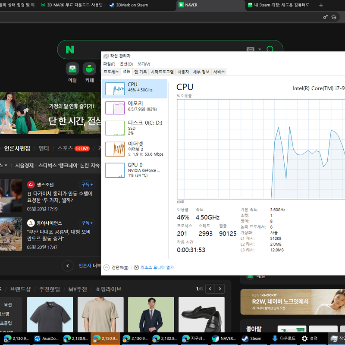Go to previous press page with left arrow
Image resolution: width=345 pixels, height=345 pixels.
pyautogui.click(x=68, y=266)
